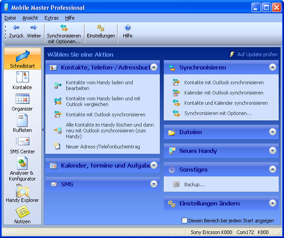The height and width of the screenshot is (238, 284).
Task: Click the Auf Update prüfen lightning icon
Action: coord(232,54)
